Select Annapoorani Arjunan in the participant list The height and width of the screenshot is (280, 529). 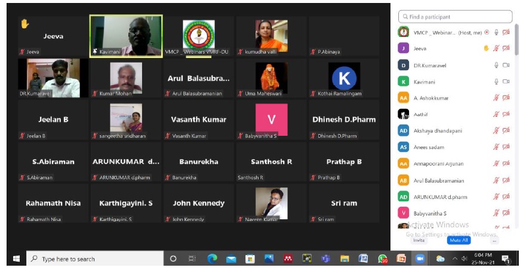pyautogui.click(x=439, y=164)
